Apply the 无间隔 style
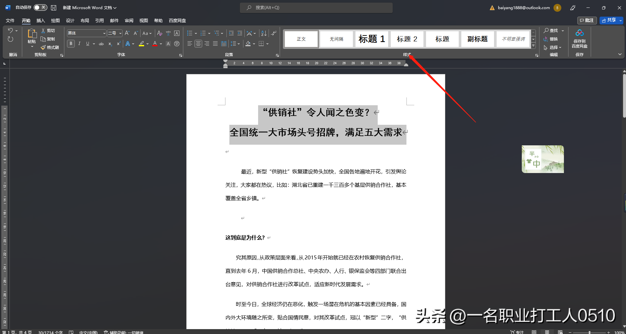This screenshot has height=334, width=626. (337, 39)
